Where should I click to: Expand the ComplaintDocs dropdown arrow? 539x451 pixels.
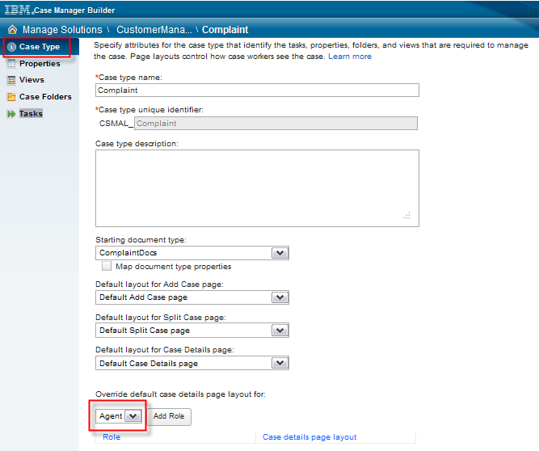click(280, 253)
